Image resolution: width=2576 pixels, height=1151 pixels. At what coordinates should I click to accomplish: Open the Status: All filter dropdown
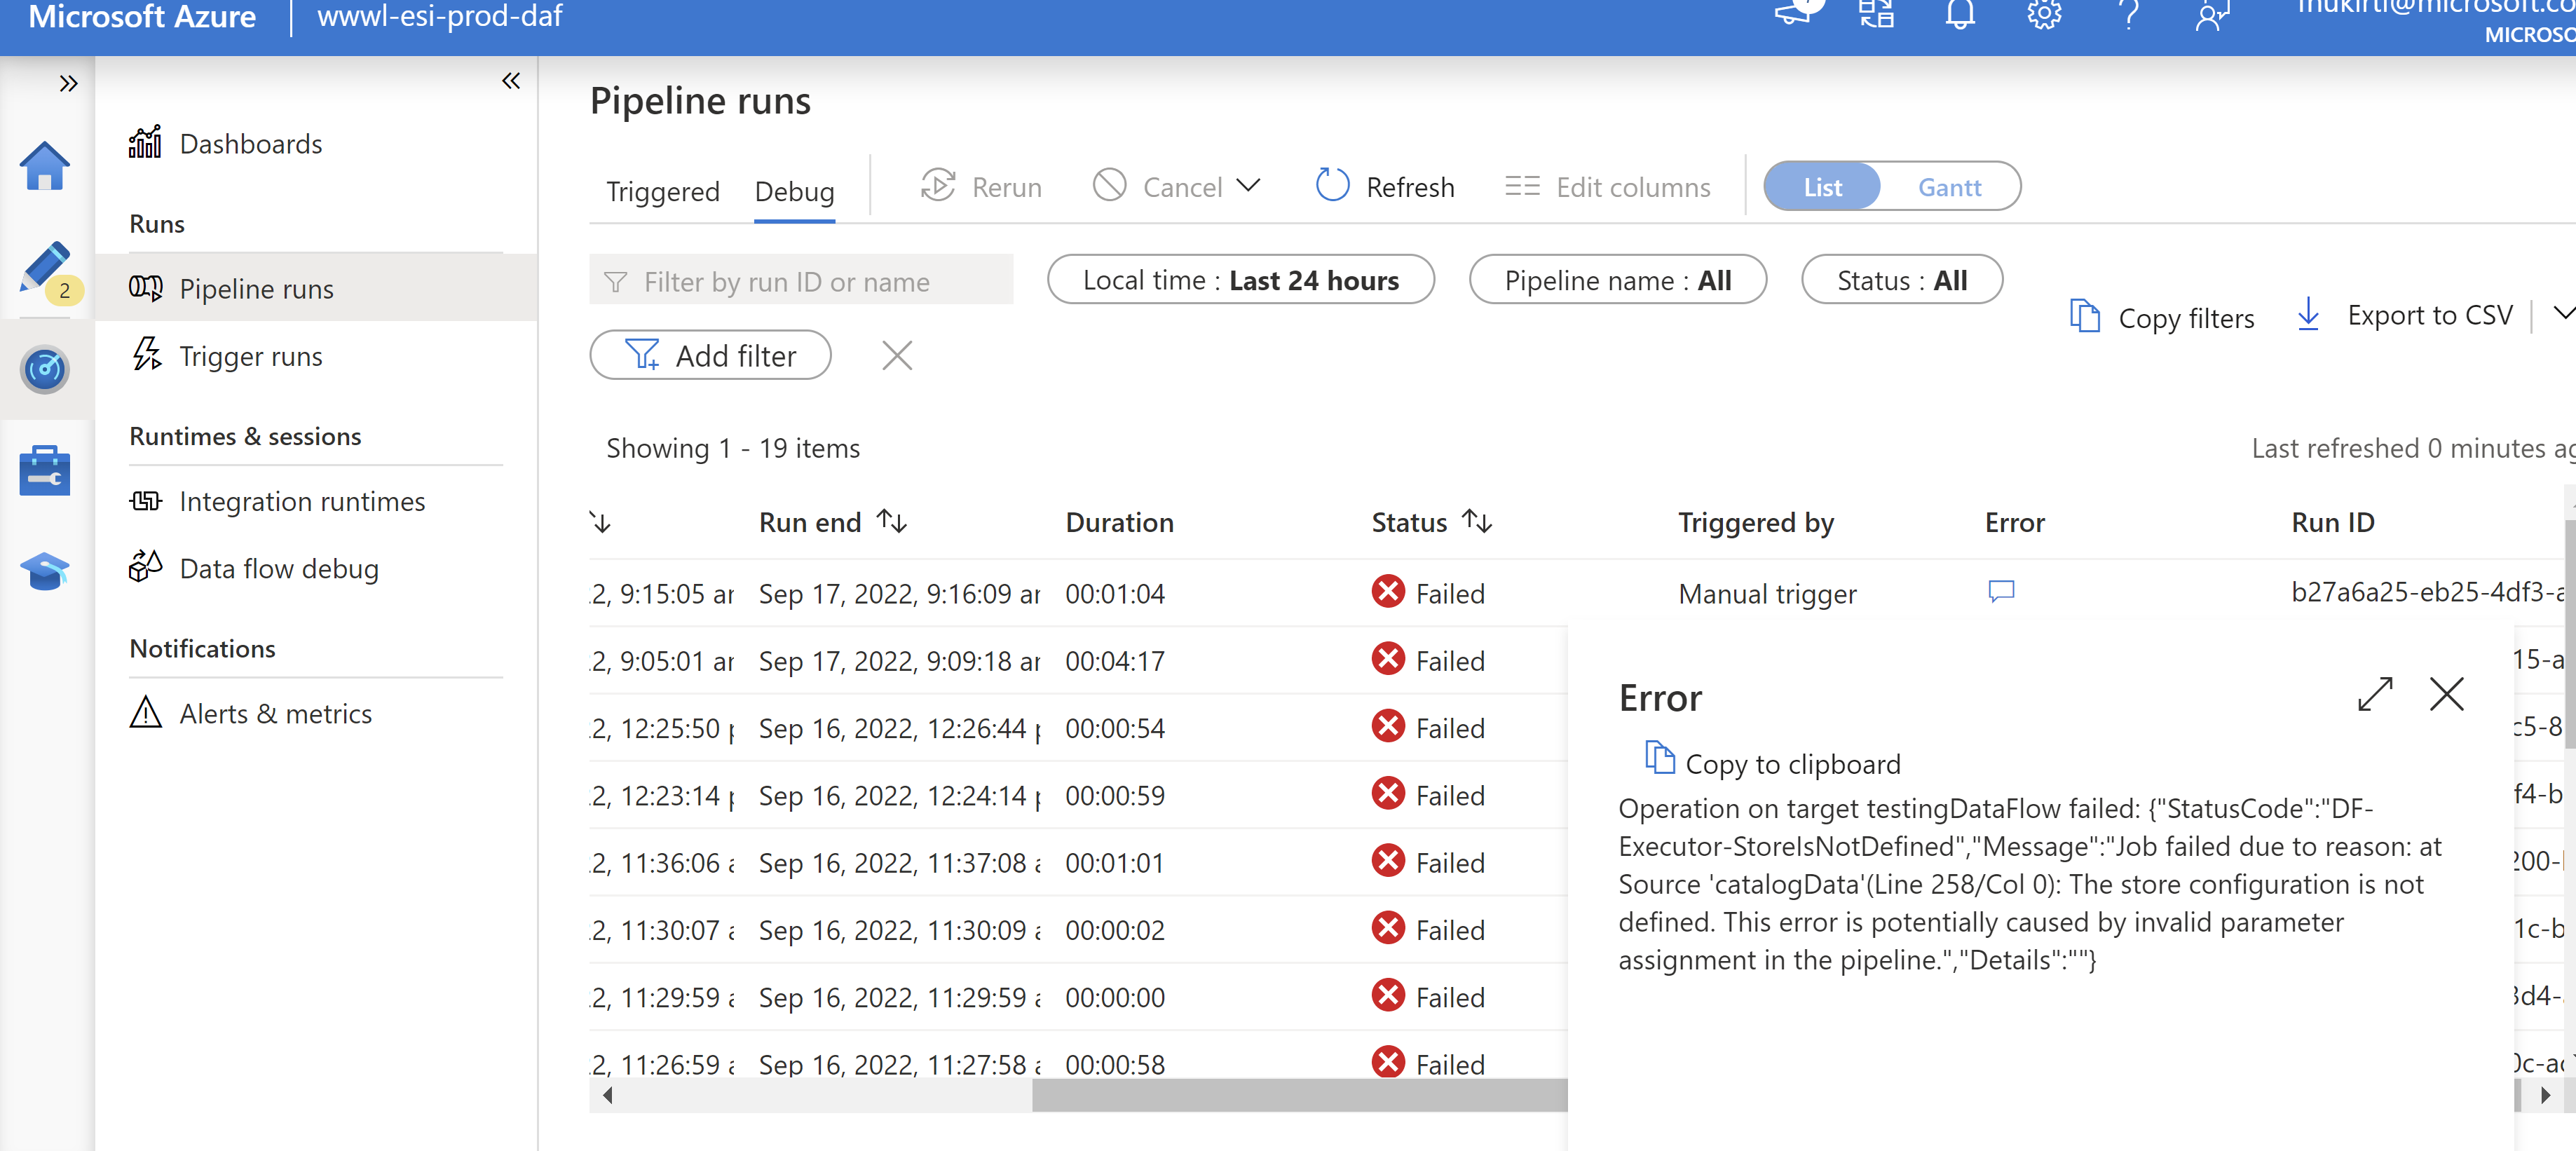1902,280
